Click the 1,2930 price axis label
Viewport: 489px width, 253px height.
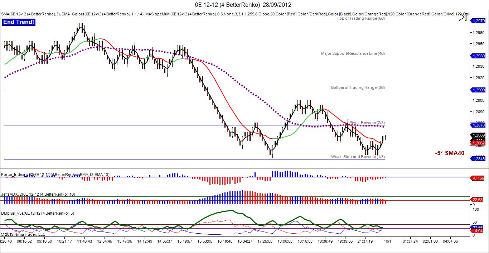tap(479, 66)
